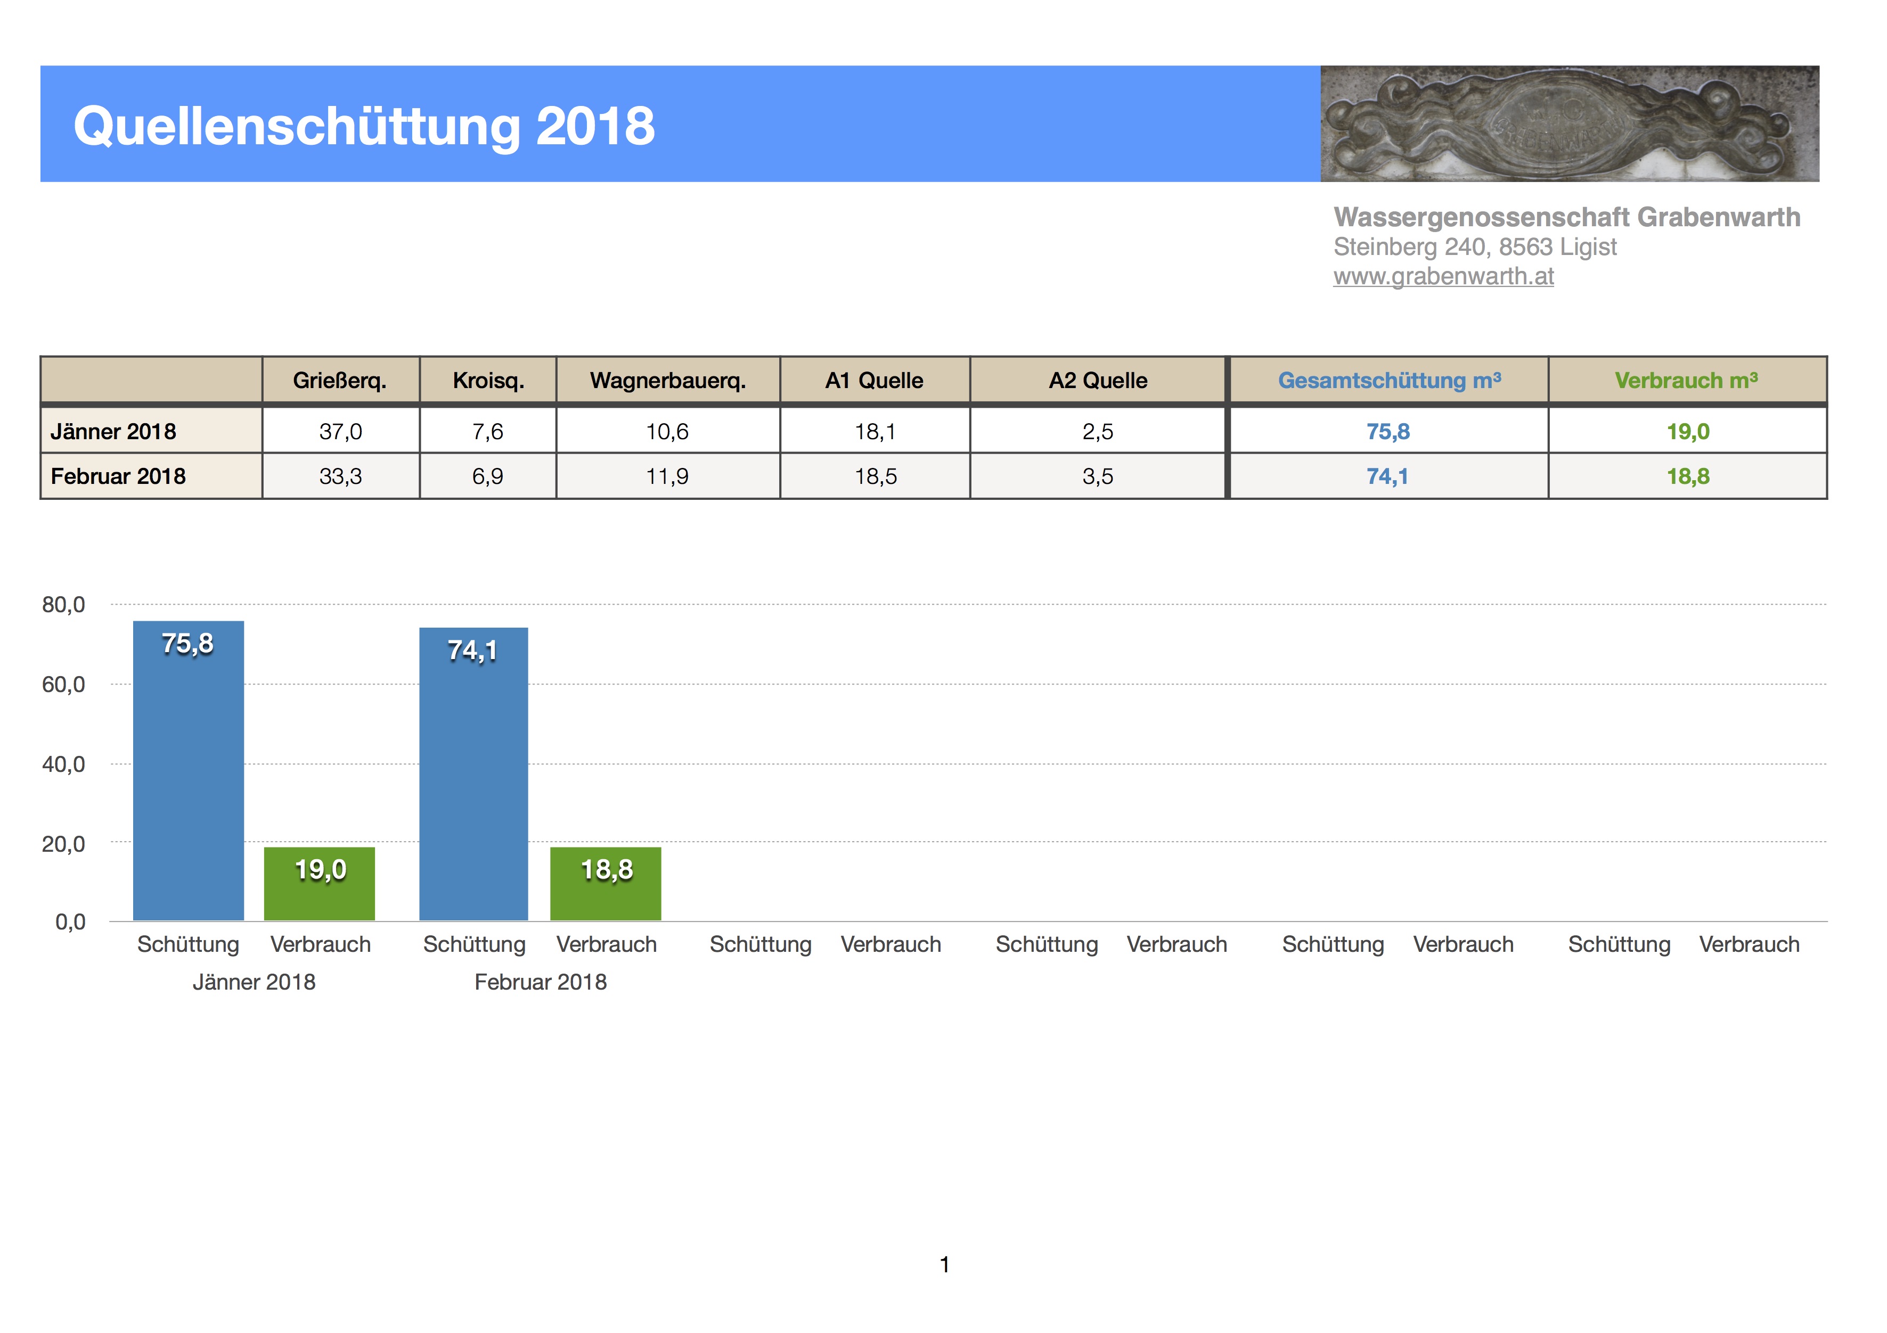
Task: Click cell value 18,5 in Februar row
Action: pyautogui.click(x=875, y=476)
